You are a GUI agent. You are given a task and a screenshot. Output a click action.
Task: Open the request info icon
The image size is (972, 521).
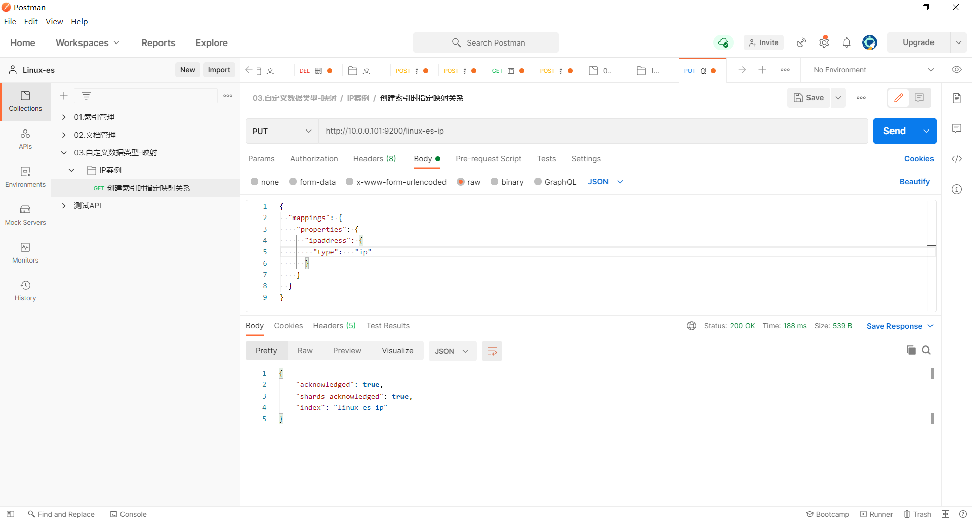point(957,189)
